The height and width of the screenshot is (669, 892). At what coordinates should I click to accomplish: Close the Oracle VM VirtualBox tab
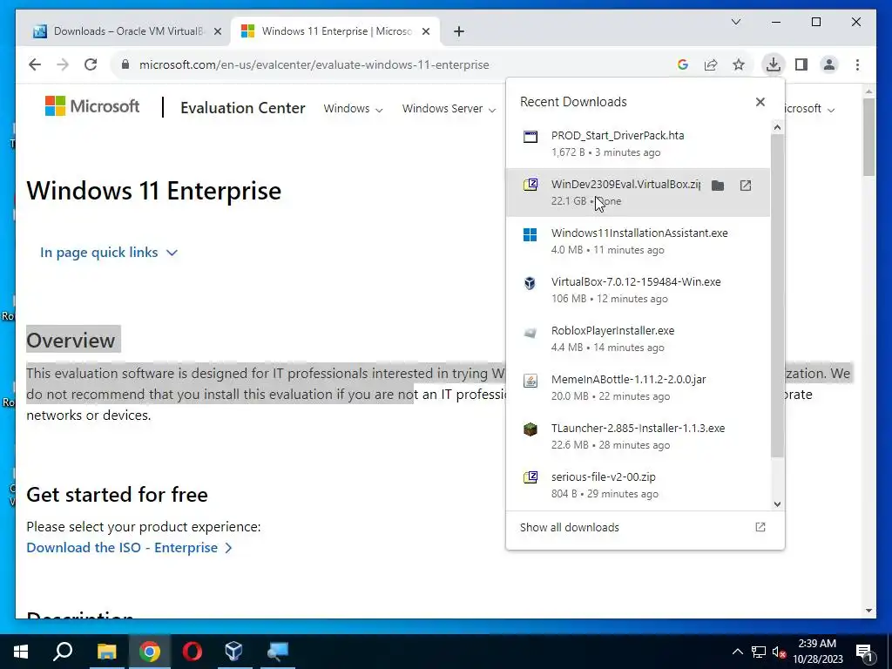pyautogui.click(x=217, y=32)
